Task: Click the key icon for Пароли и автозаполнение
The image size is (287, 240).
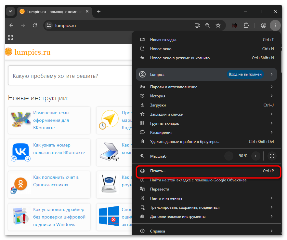Action: (142, 87)
